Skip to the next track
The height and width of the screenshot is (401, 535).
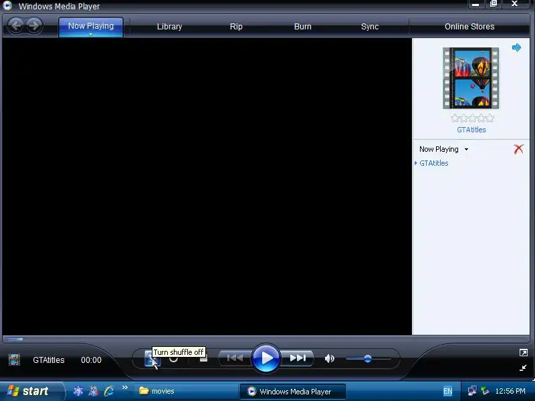coord(297,358)
